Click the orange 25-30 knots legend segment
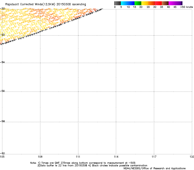Viewport: 194px width, 170px height. pyautogui.click(x=152, y=3)
